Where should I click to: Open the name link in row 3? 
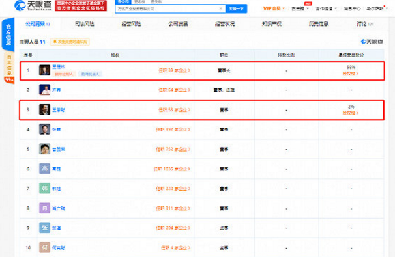pyautogui.click(x=59, y=110)
